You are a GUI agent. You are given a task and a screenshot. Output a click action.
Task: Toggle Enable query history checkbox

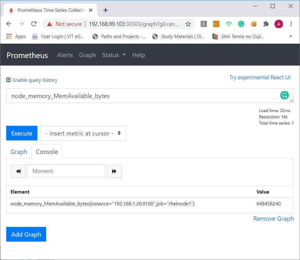pyautogui.click(x=9, y=80)
